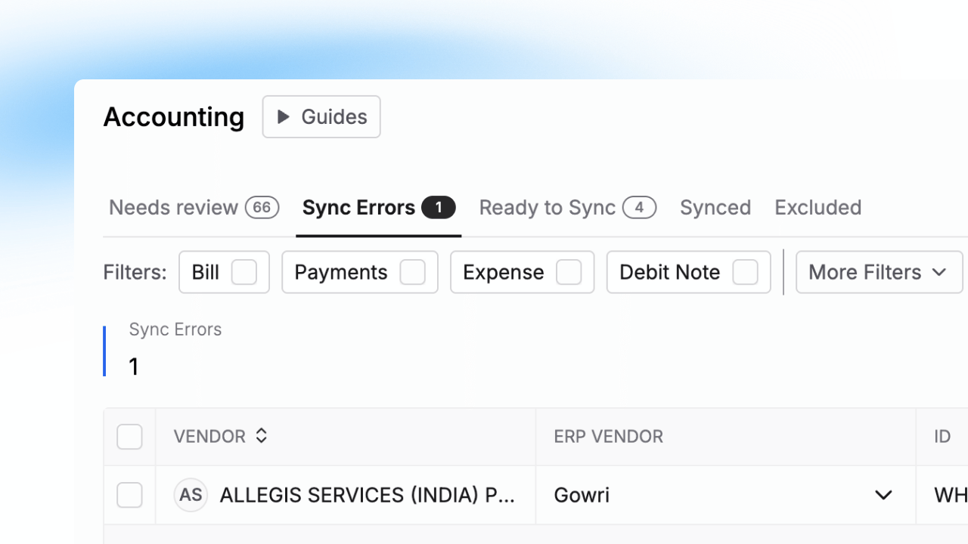Viewport: 968px width, 544px height.
Task: Select all rows with header checkbox
Action: [x=129, y=437]
